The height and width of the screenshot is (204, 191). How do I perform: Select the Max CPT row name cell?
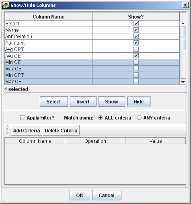tap(49, 82)
